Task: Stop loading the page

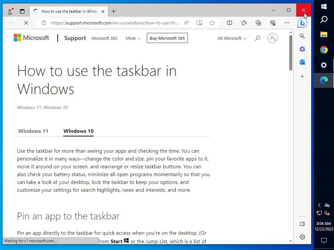Action: click(x=26, y=23)
